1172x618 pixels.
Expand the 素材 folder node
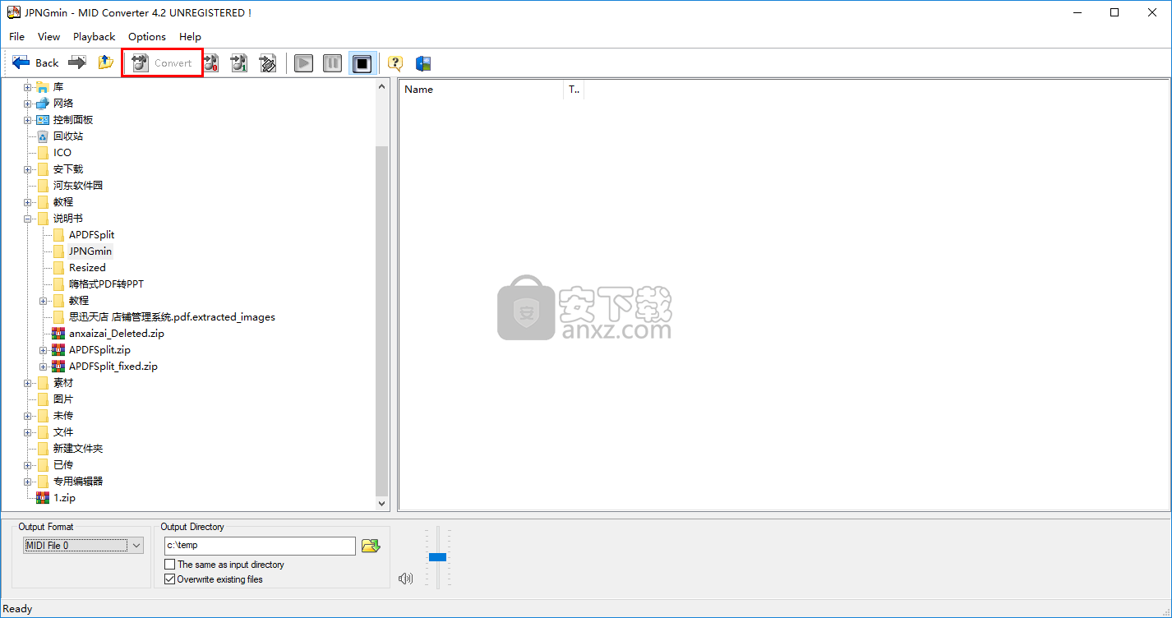tap(28, 383)
